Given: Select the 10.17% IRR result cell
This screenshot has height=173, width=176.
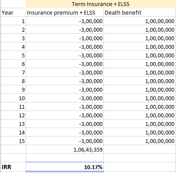Looking at the screenshot, I should coord(65,167).
